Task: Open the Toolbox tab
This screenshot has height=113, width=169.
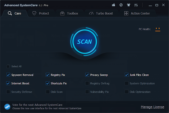Action: coord(69,13)
